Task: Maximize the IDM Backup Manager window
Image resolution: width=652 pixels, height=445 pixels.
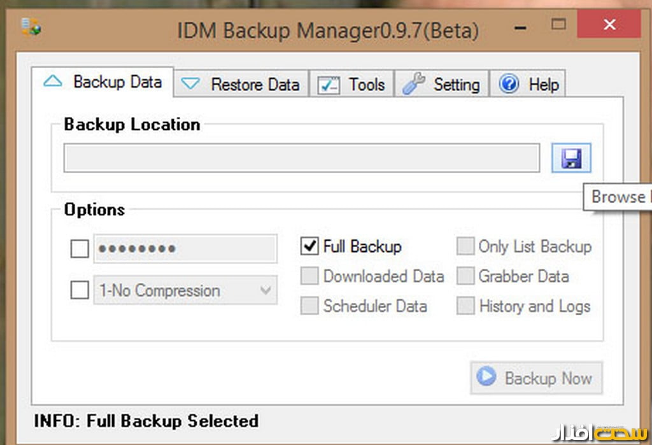Action: (558, 25)
